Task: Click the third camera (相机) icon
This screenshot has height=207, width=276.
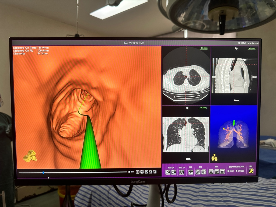Action: pos(222,171)
